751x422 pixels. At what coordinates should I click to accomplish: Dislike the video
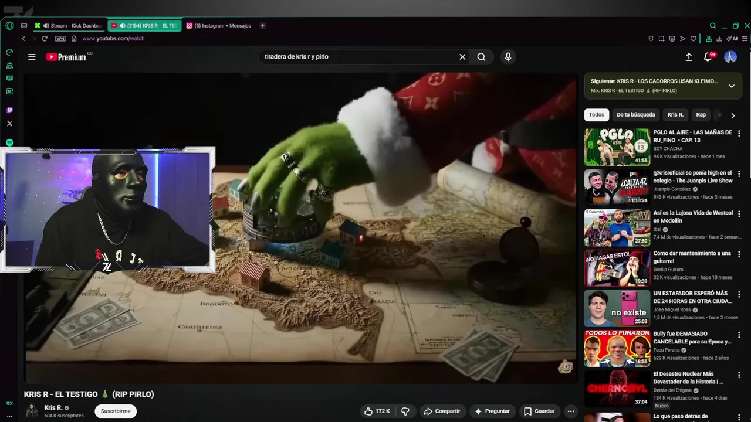pos(405,411)
